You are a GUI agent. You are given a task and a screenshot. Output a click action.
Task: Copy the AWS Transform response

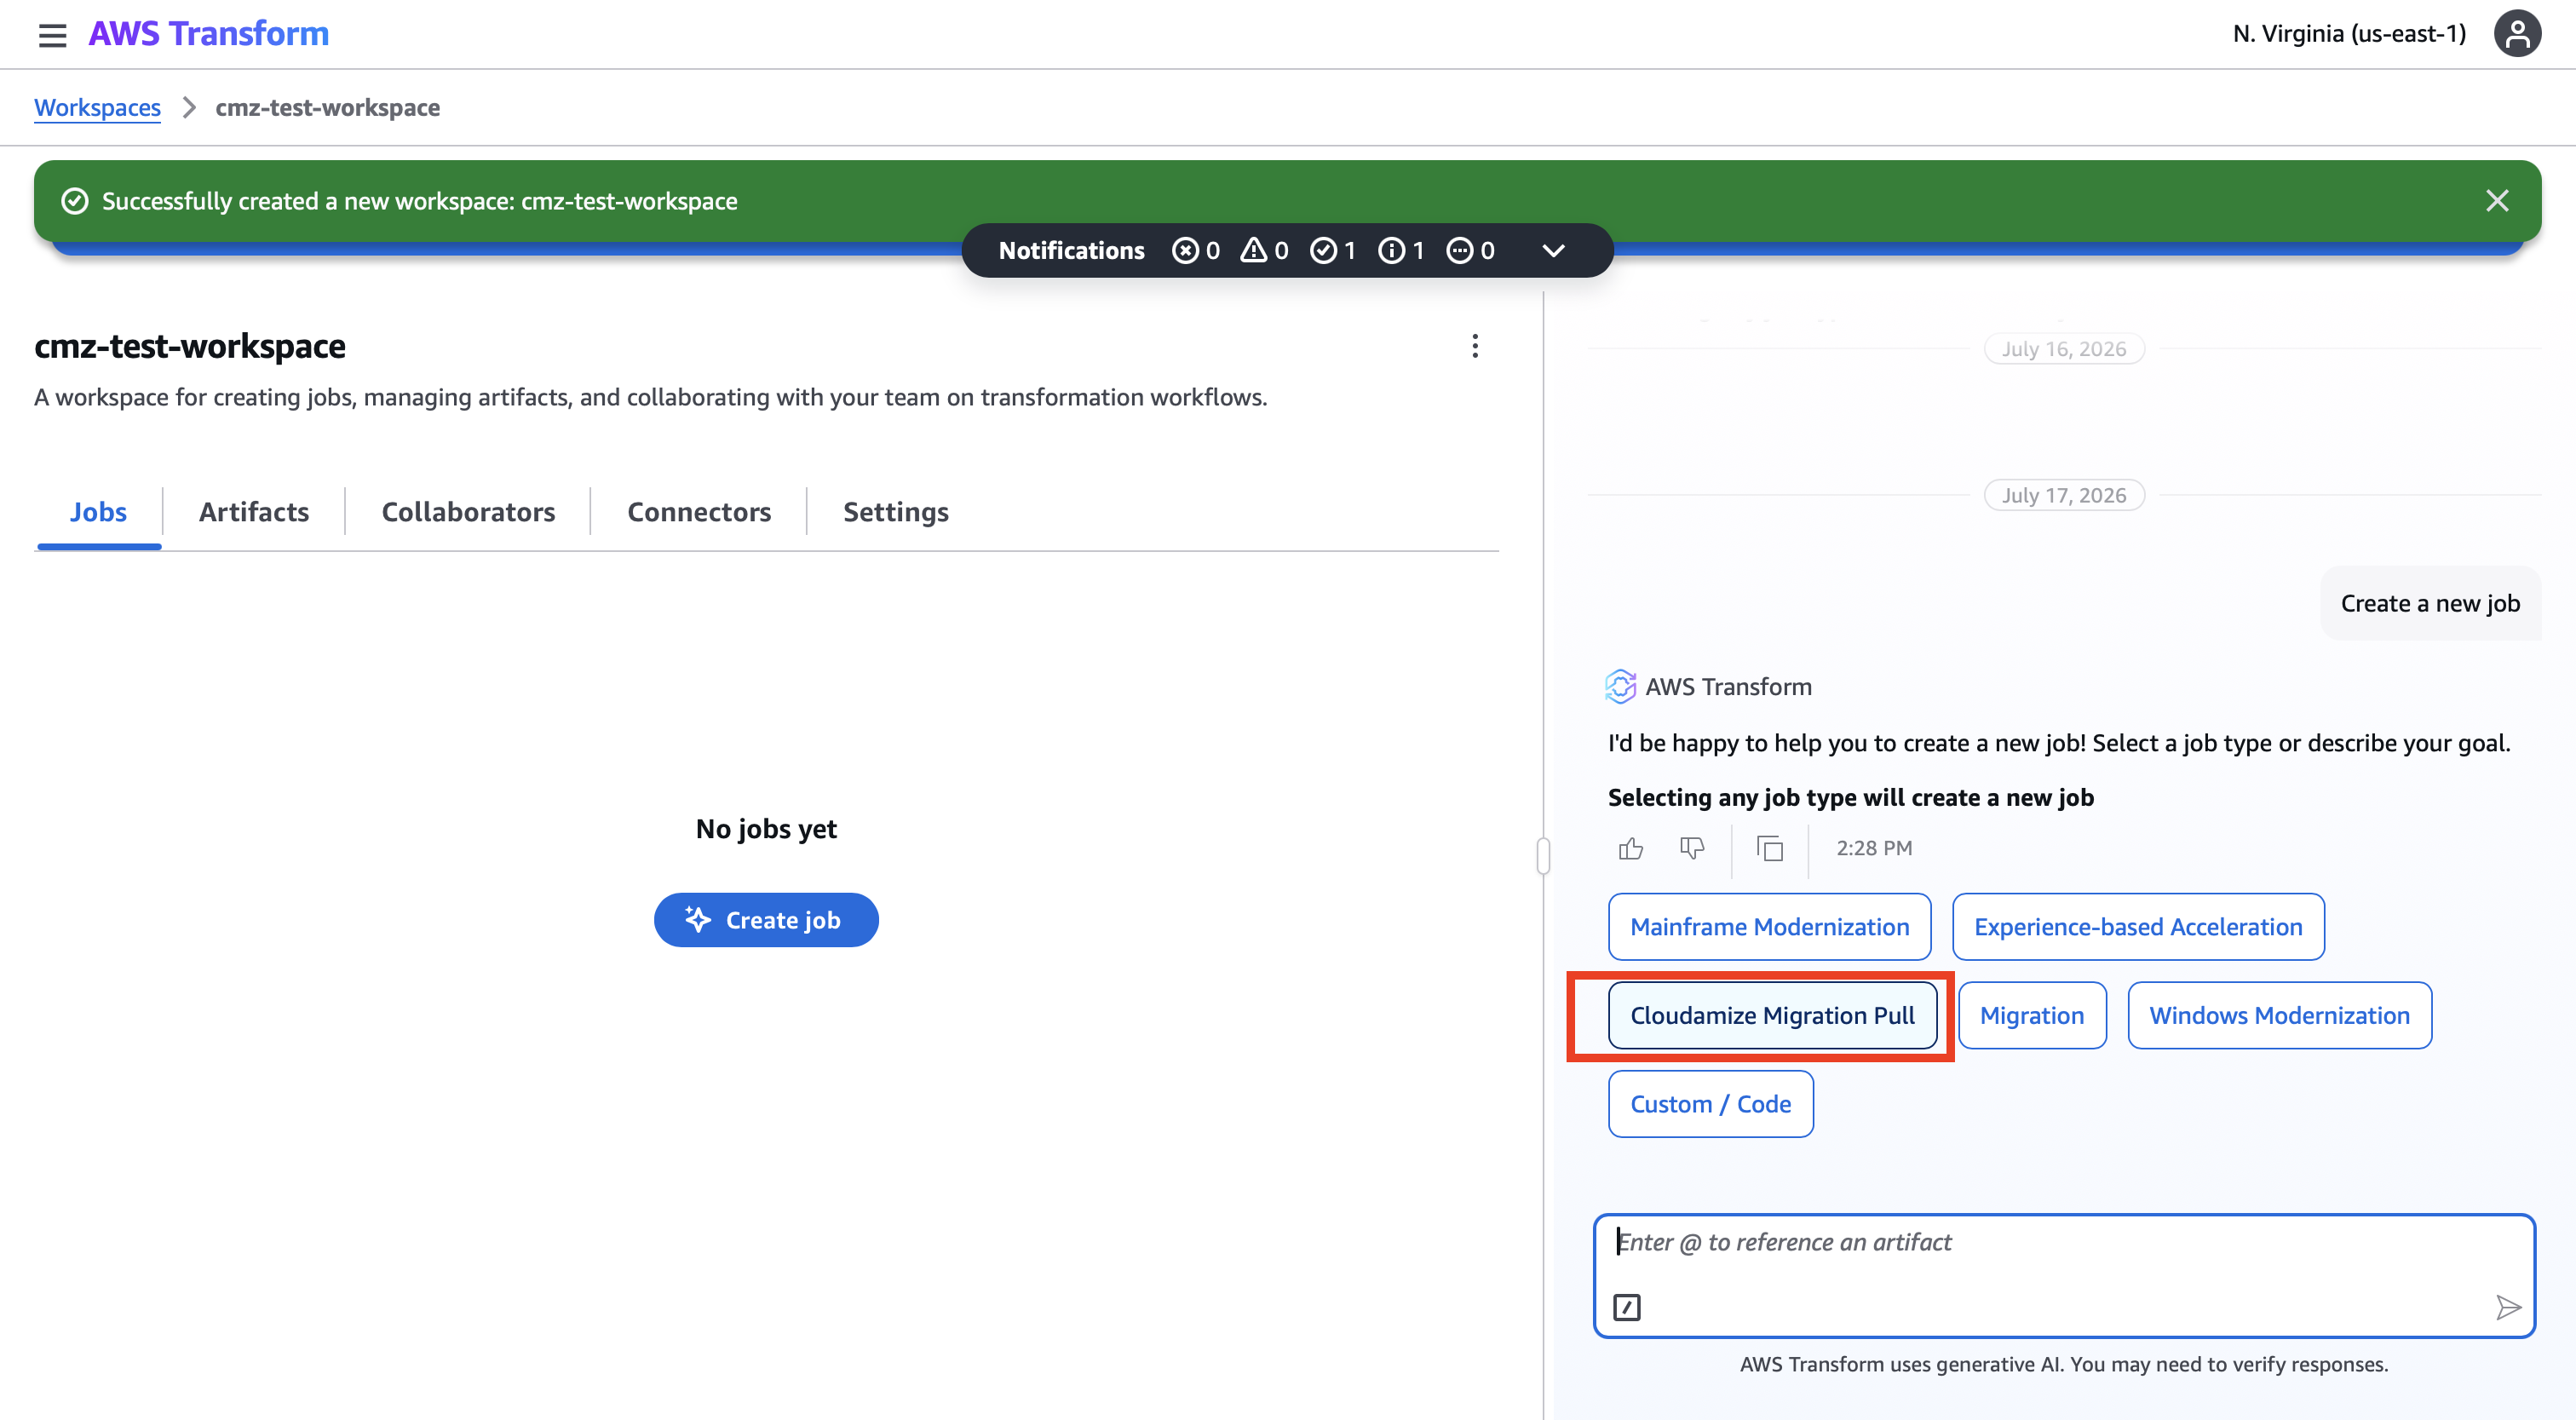pyautogui.click(x=1770, y=849)
